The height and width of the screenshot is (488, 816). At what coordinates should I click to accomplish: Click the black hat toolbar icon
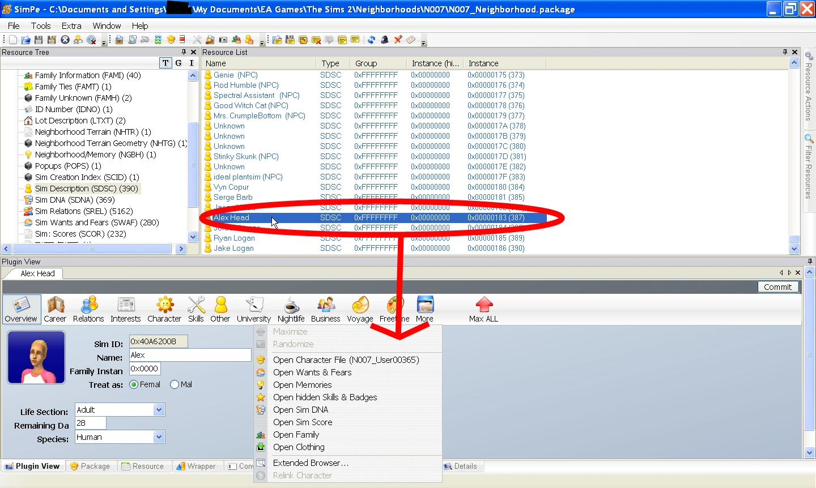tap(385, 40)
